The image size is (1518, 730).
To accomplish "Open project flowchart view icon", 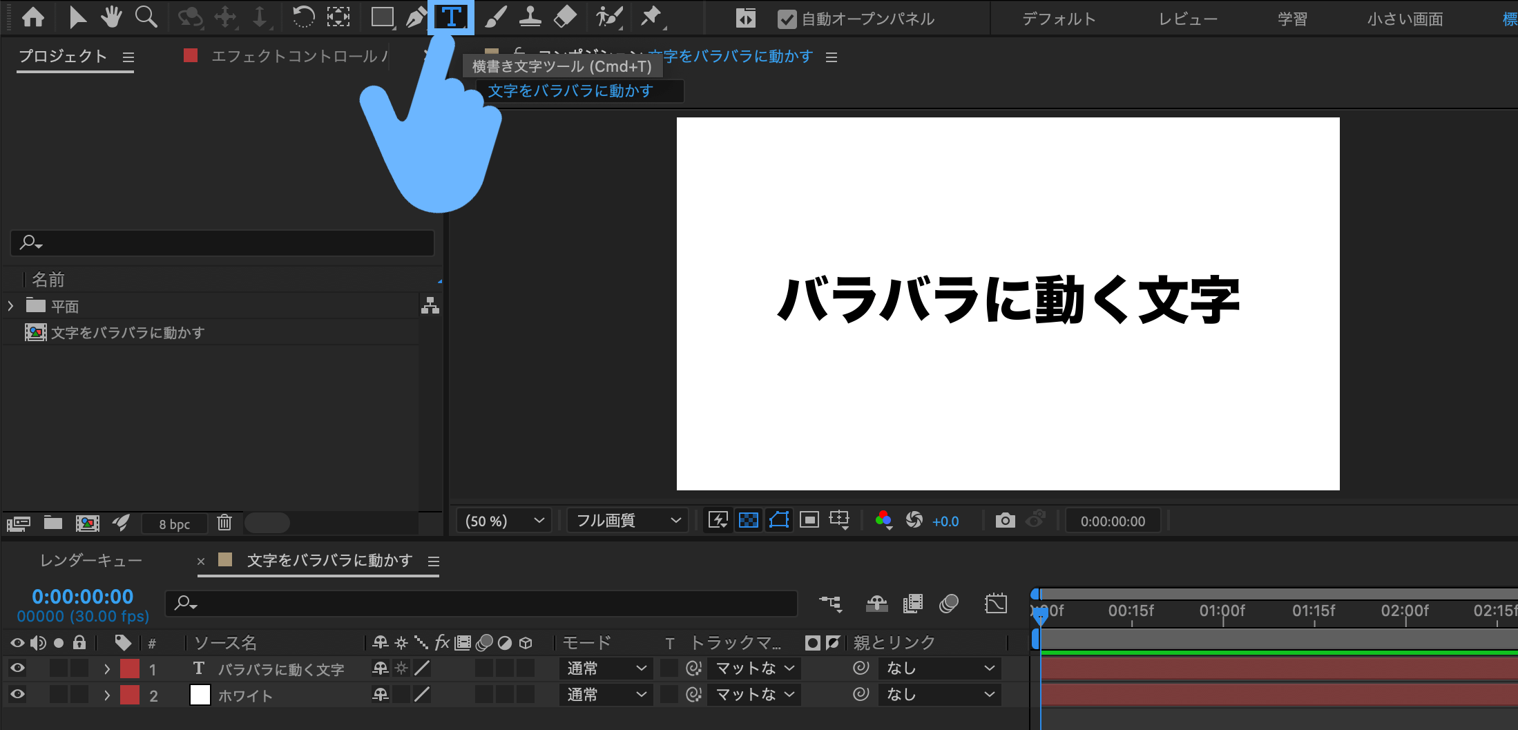I will point(430,305).
